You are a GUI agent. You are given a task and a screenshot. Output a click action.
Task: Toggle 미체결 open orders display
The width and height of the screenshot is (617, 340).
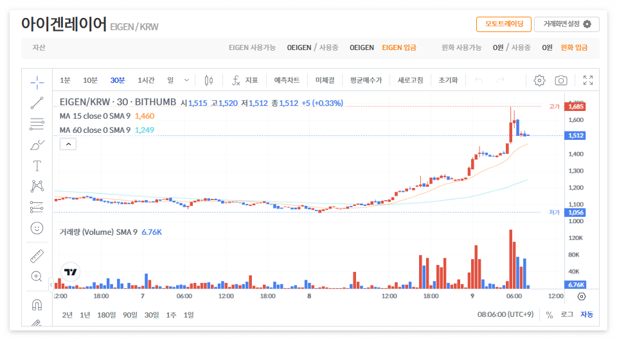click(x=325, y=80)
